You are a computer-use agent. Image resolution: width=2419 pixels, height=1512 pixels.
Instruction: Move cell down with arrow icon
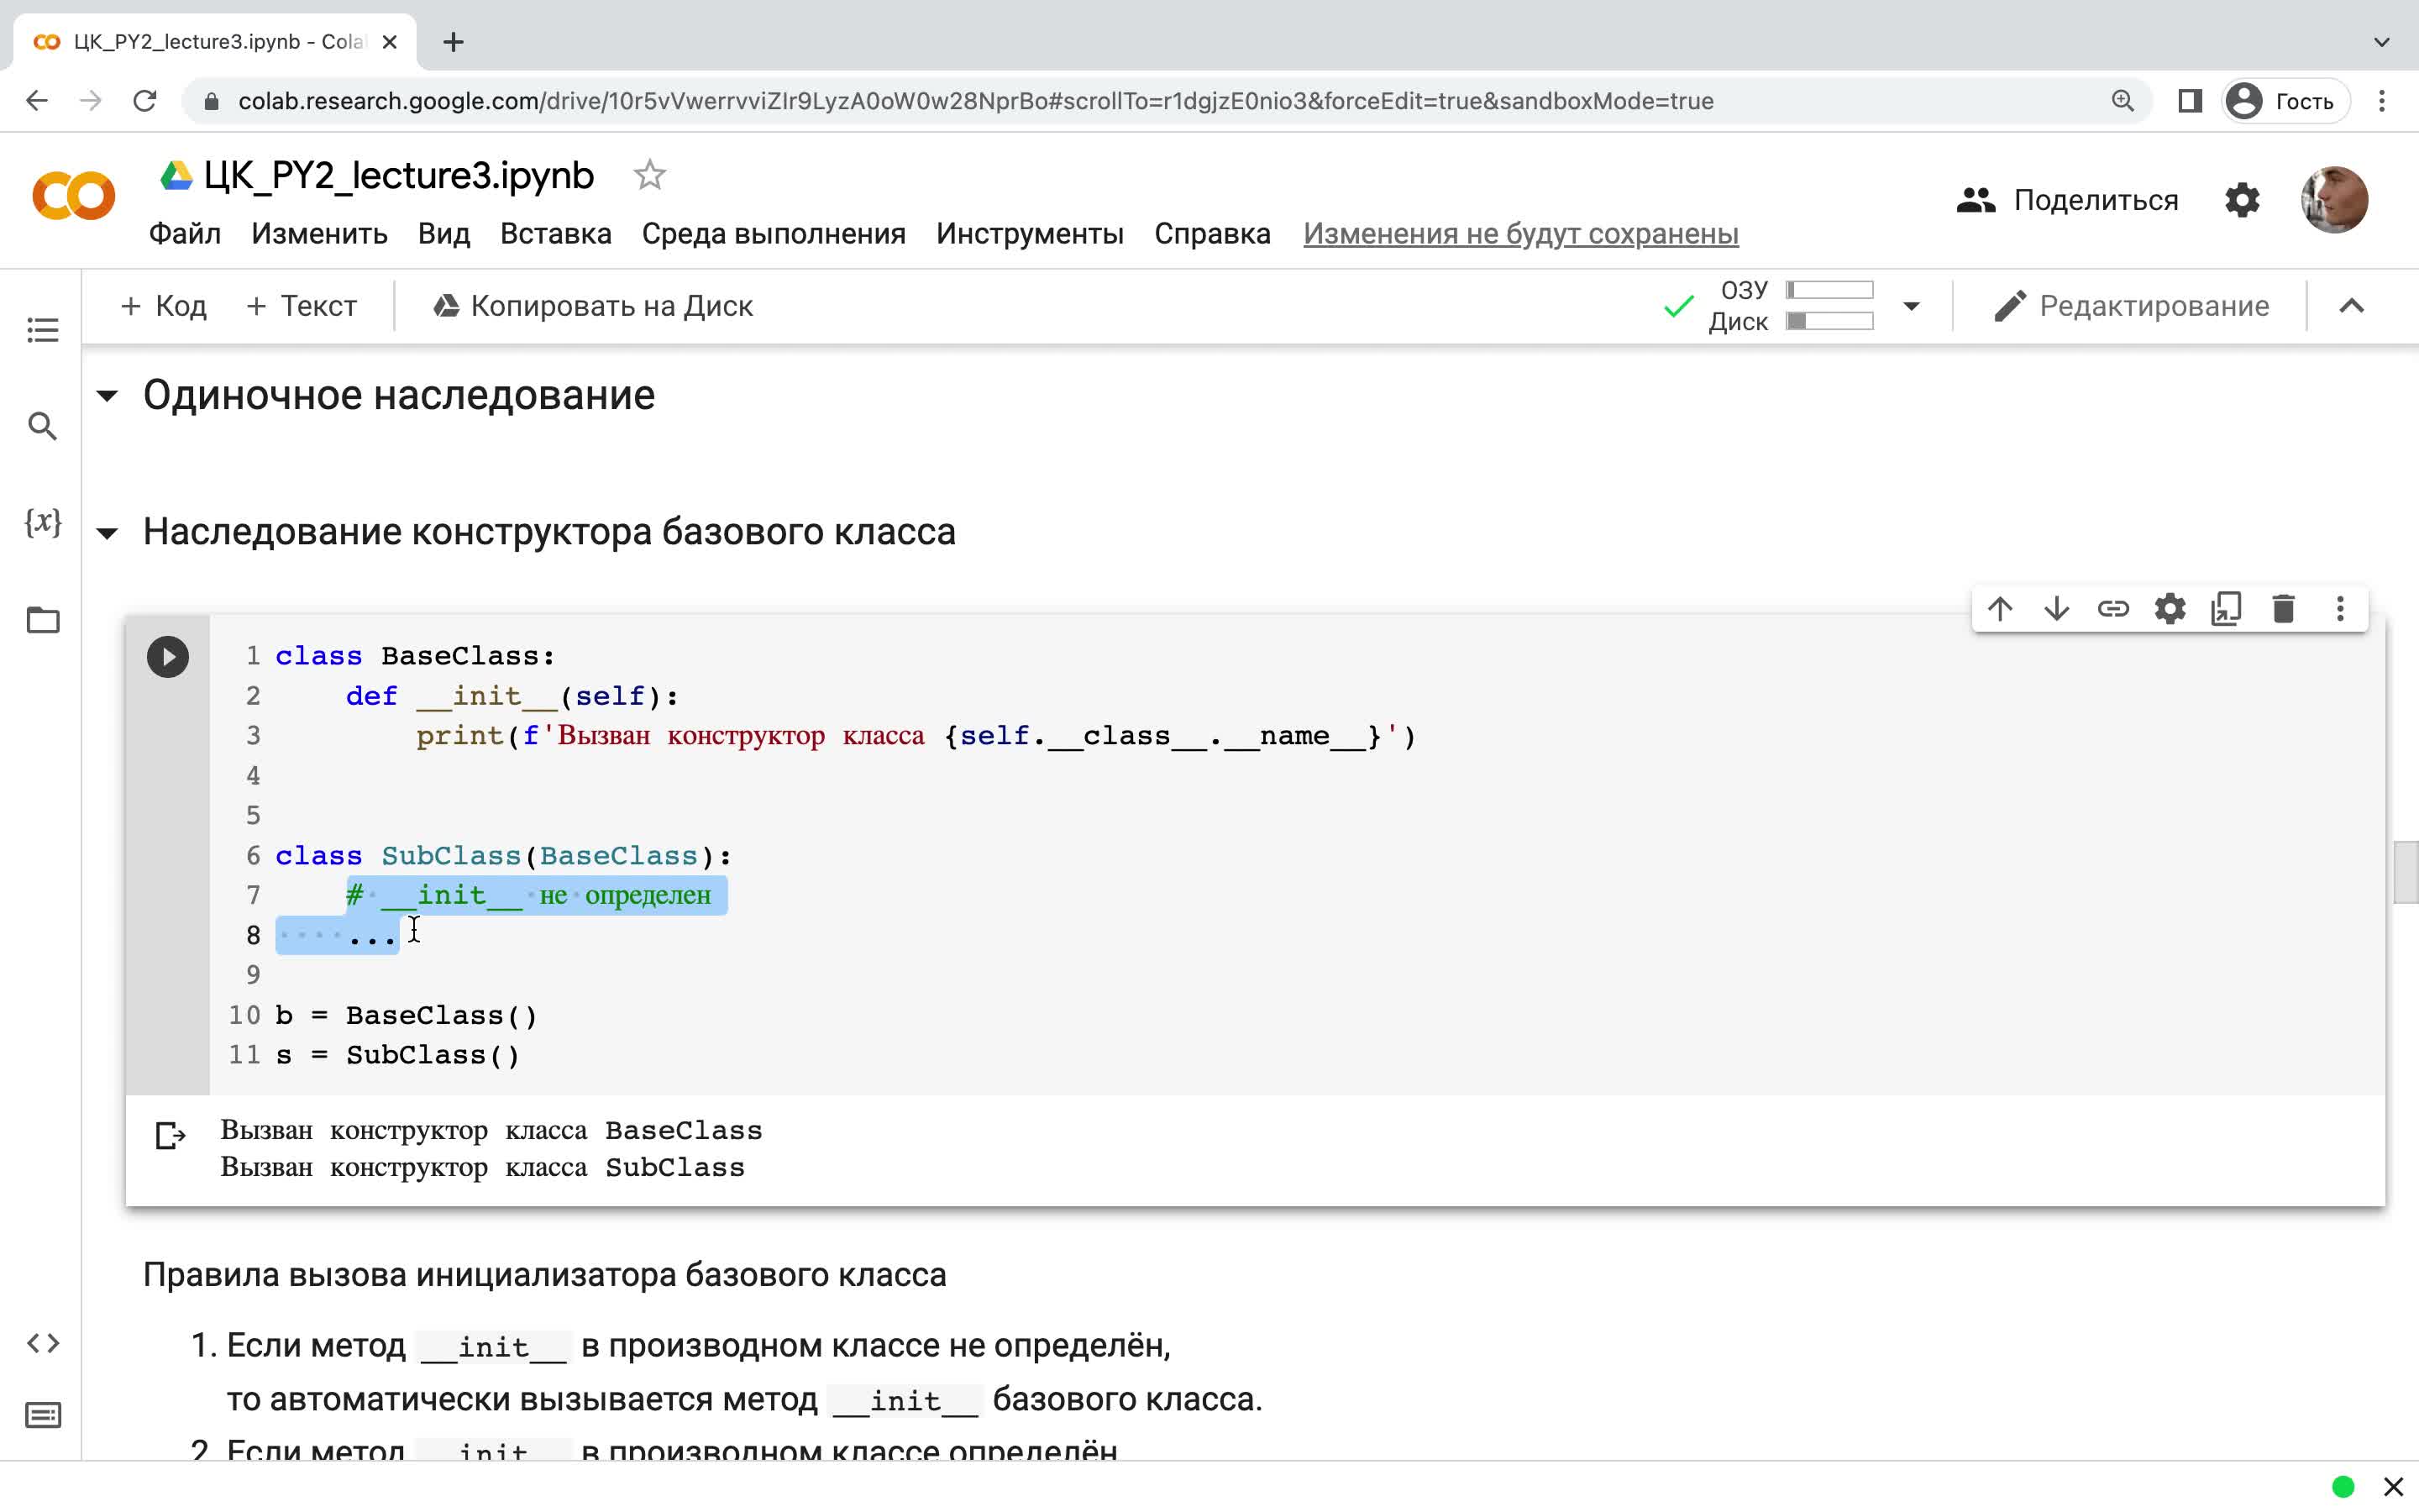click(2056, 609)
